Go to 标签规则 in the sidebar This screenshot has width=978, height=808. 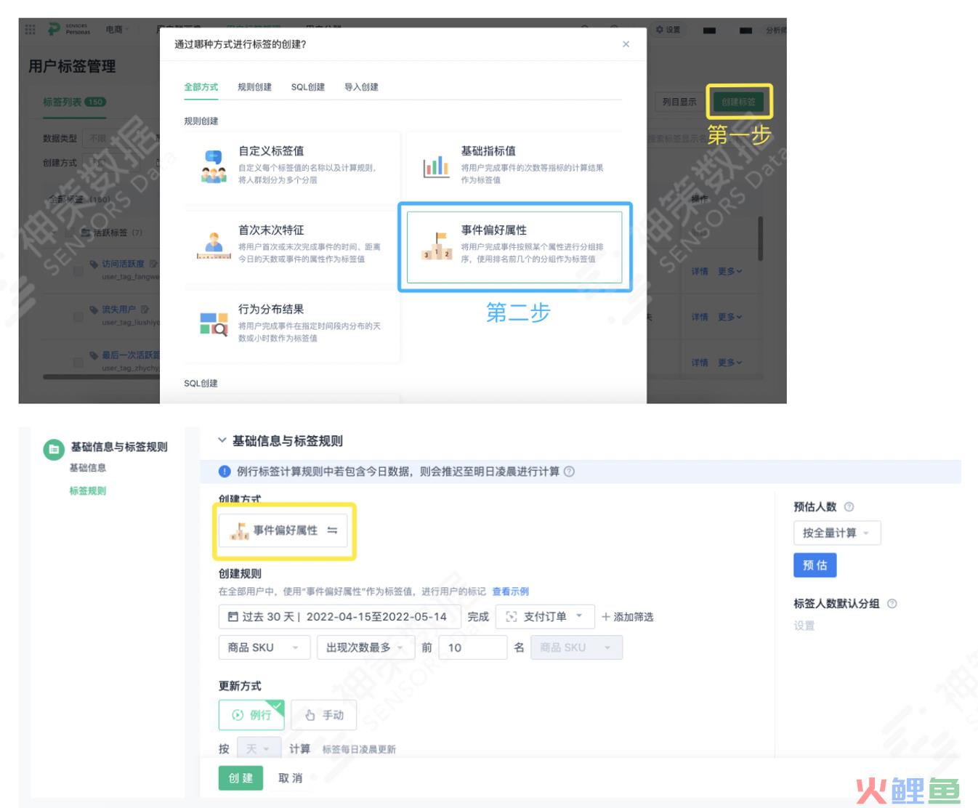click(88, 491)
